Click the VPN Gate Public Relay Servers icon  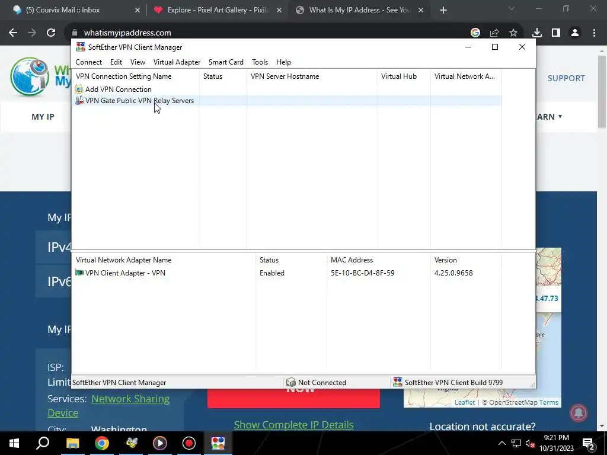click(x=79, y=101)
